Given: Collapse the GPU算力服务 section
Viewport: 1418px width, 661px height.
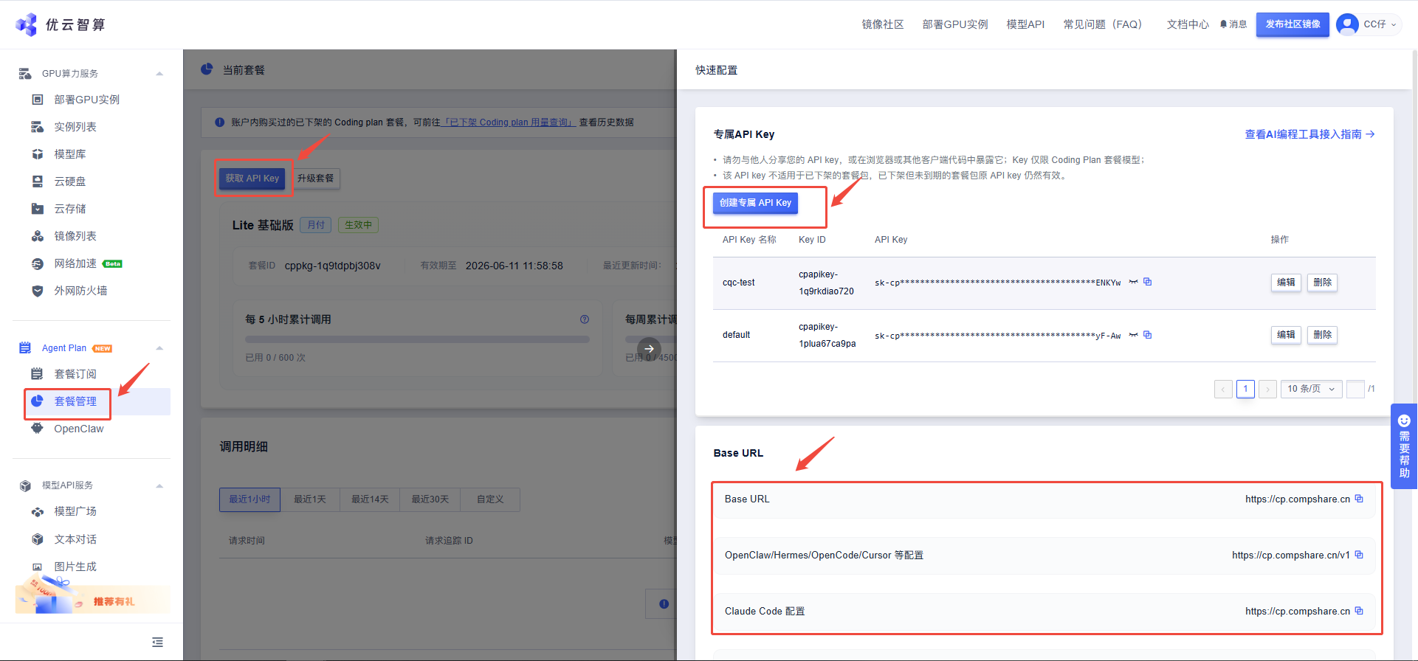Looking at the screenshot, I should pos(159,74).
